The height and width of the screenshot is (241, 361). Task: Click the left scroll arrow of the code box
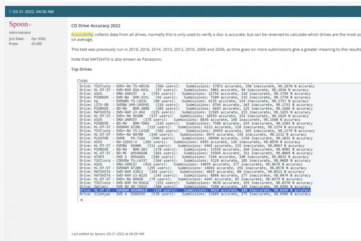coord(80,200)
